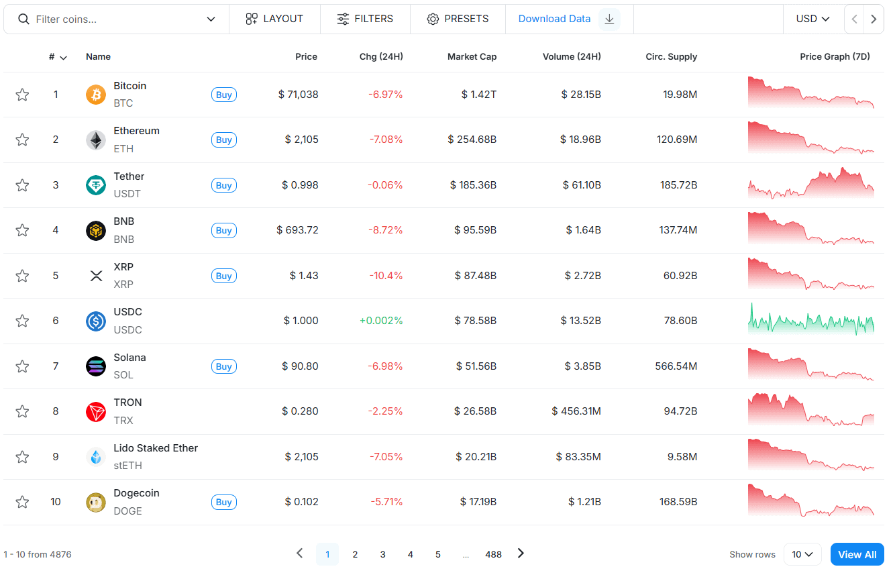Open the USD currency dropdown

(813, 19)
